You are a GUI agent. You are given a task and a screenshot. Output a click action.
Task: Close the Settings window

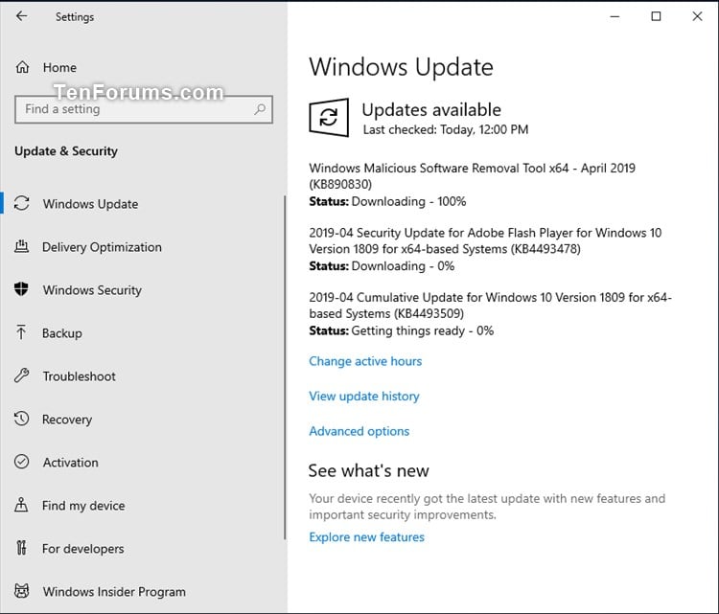coord(698,16)
